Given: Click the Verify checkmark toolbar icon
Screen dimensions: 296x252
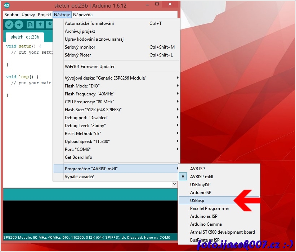Looking at the screenshot, I should point(9,24).
